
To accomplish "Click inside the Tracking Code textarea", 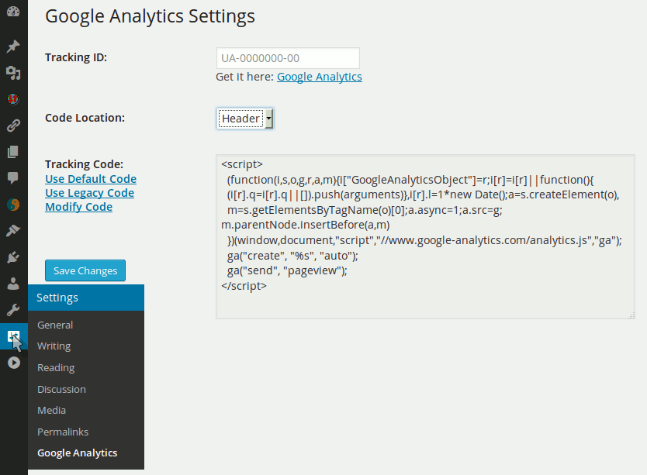I will (425, 236).
